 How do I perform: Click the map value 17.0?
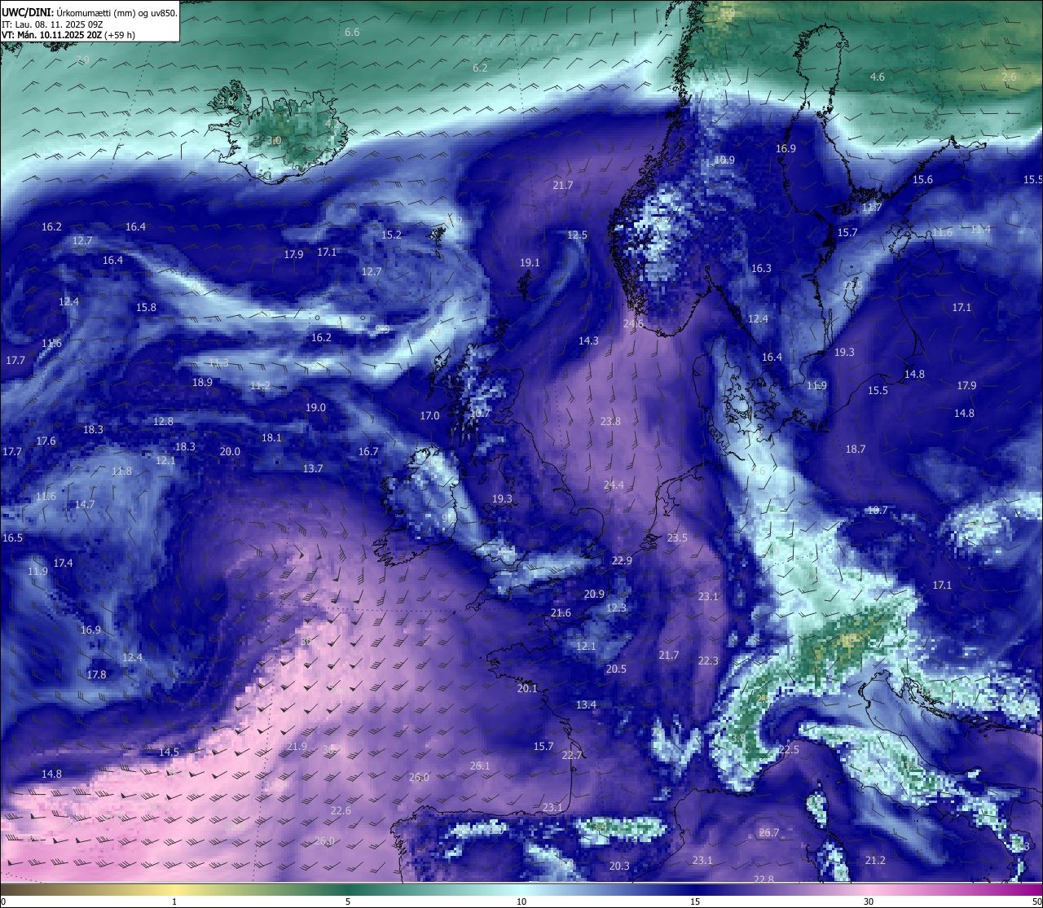429,416
